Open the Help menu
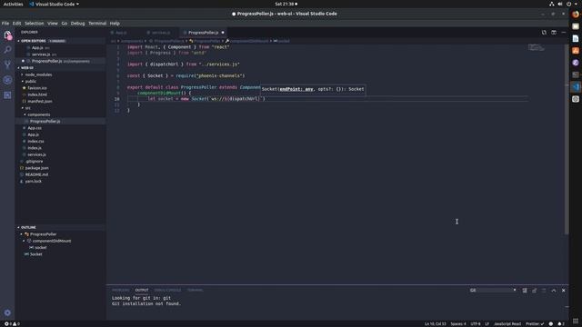582x327 pixels. pyautogui.click(x=115, y=23)
